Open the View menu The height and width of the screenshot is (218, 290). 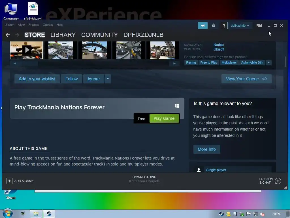22,25
